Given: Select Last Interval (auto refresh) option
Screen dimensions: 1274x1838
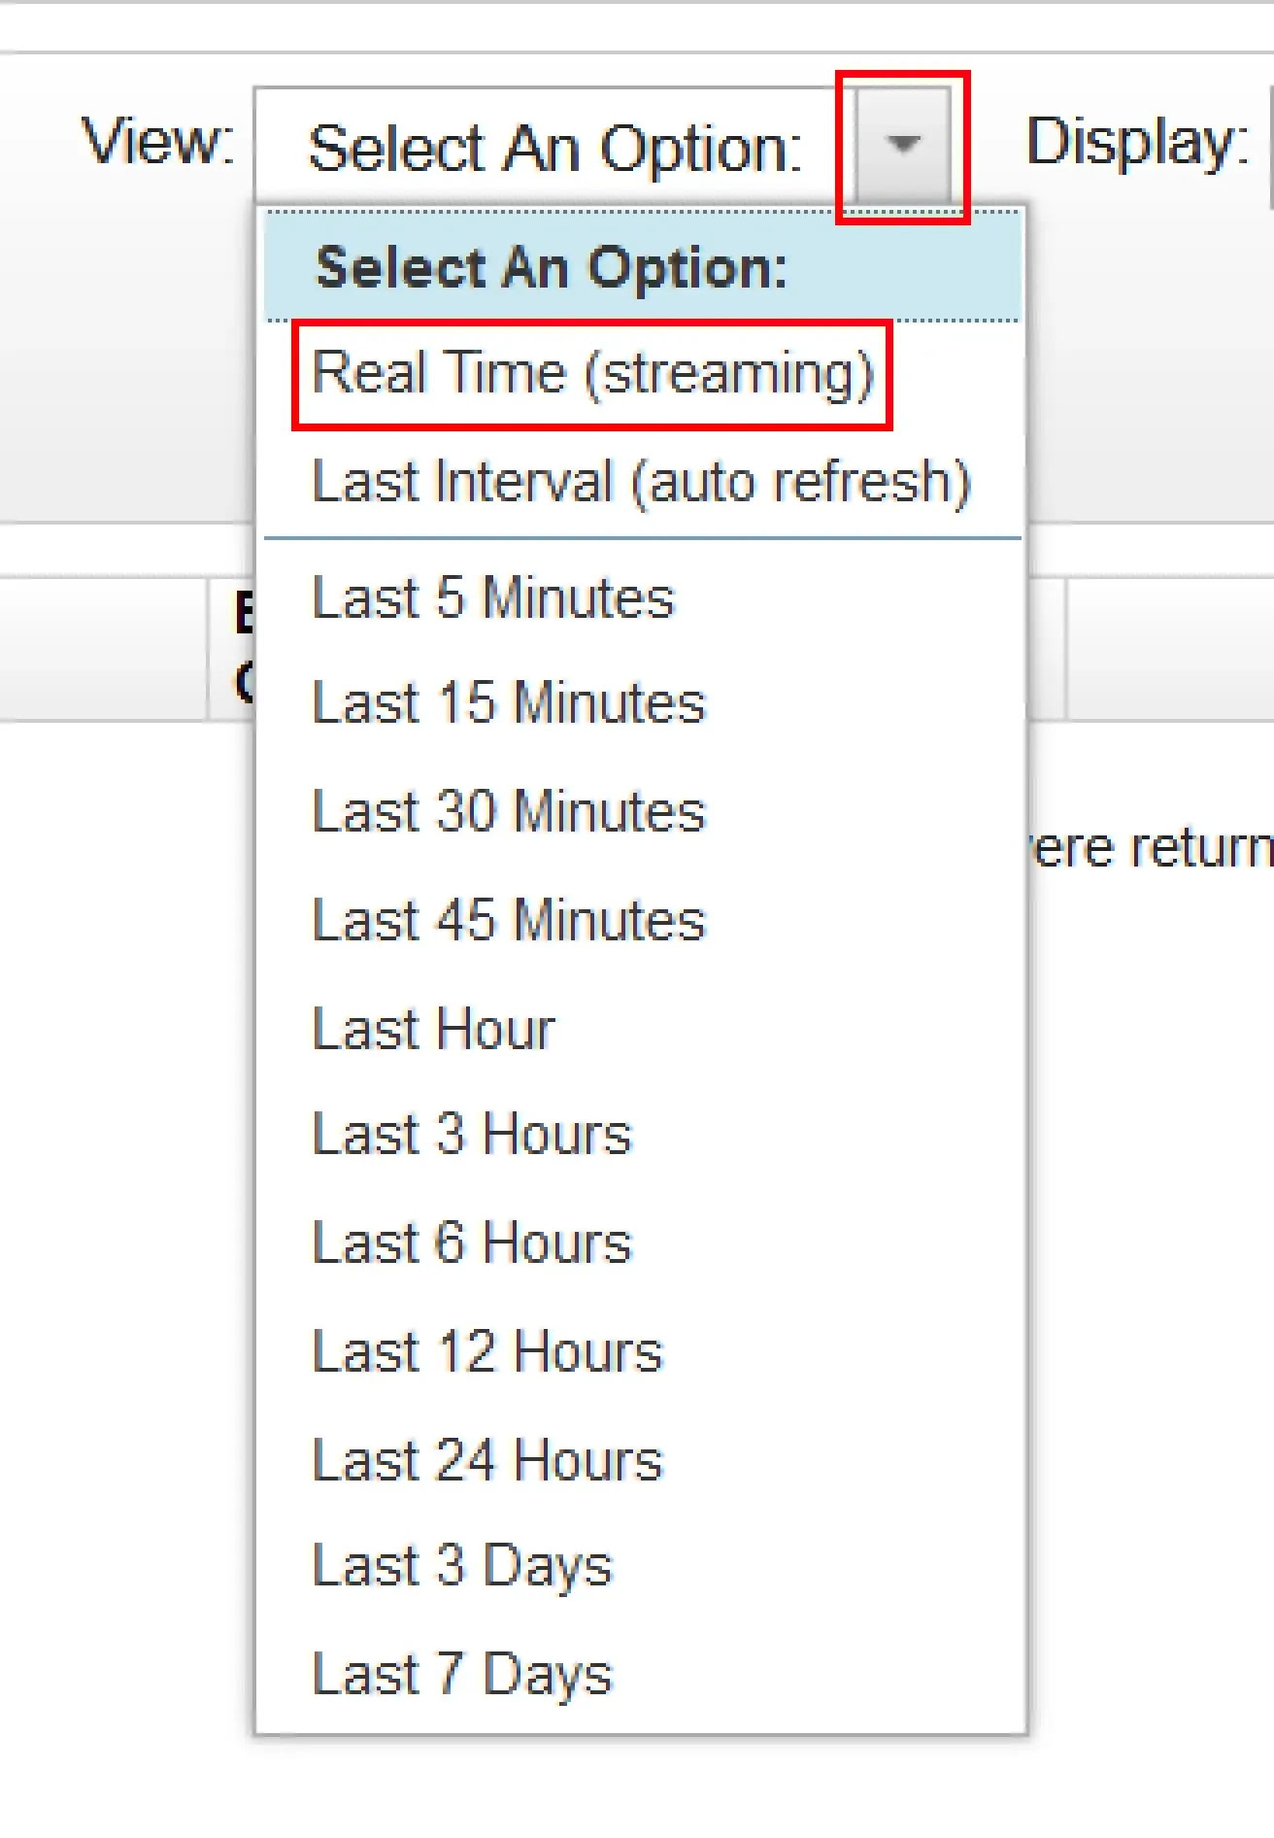Looking at the screenshot, I should click(641, 482).
